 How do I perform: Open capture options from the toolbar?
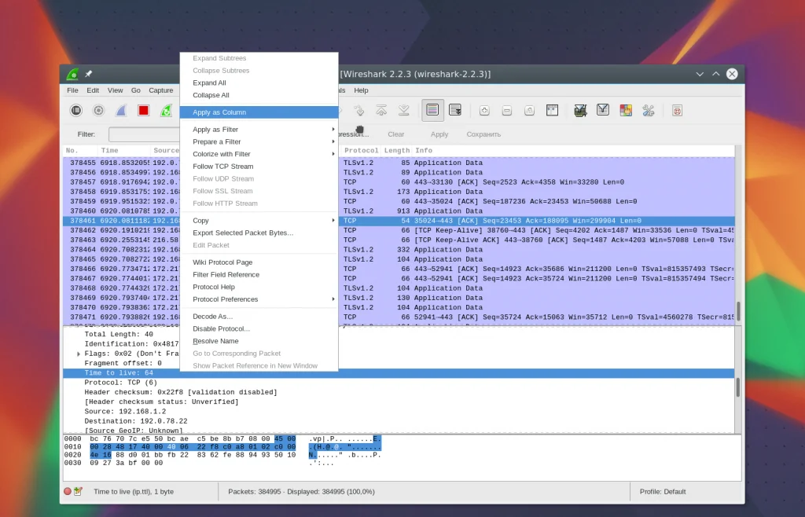[98, 111]
